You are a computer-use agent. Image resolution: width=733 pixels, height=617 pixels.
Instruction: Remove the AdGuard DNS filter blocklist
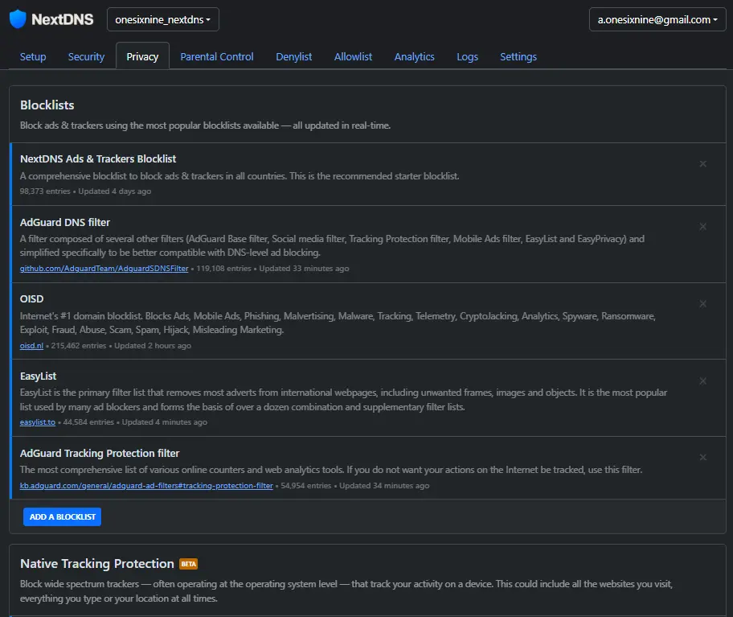coord(702,226)
